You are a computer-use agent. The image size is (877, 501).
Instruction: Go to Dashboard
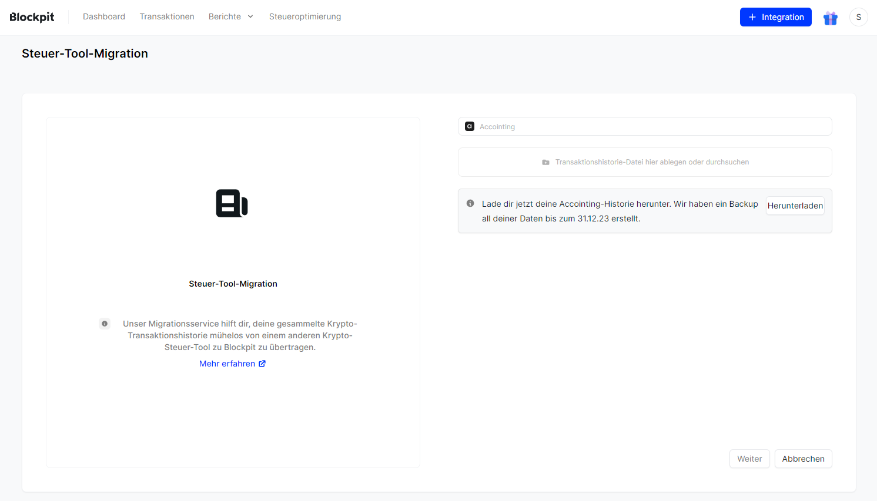point(104,16)
